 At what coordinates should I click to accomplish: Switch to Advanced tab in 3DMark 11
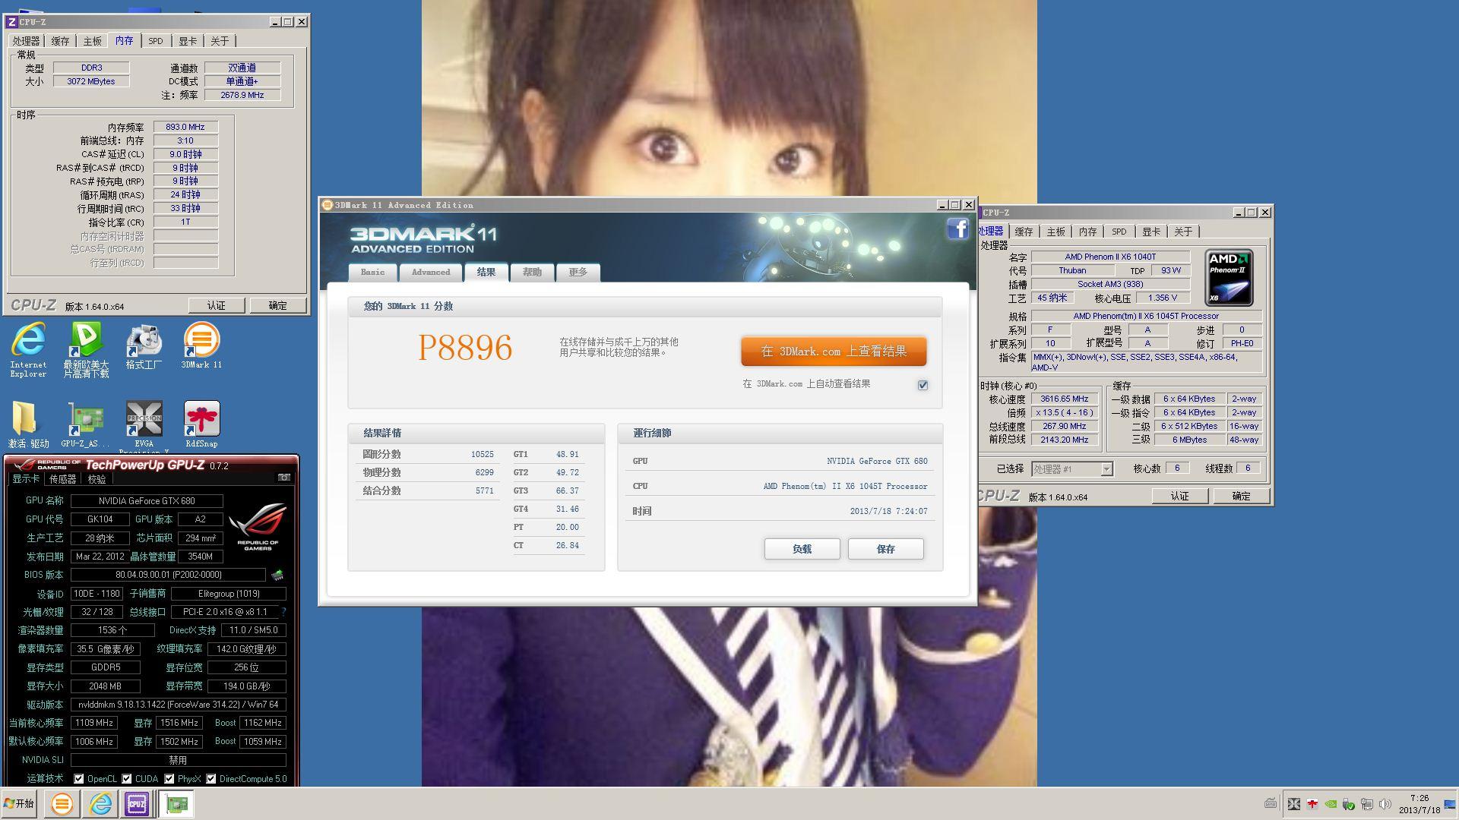[431, 272]
